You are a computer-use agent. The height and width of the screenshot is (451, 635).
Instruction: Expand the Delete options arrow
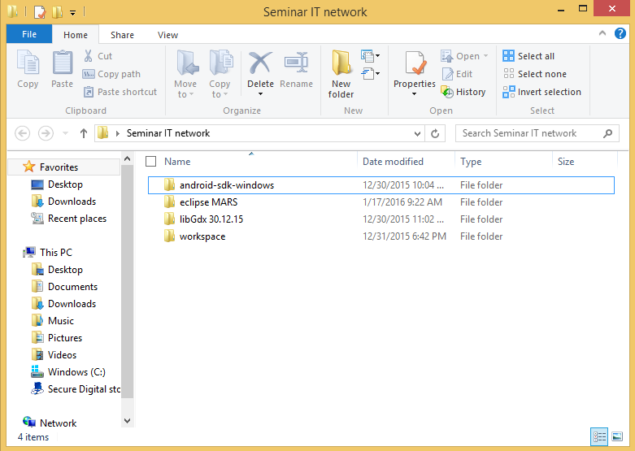(x=260, y=94)
